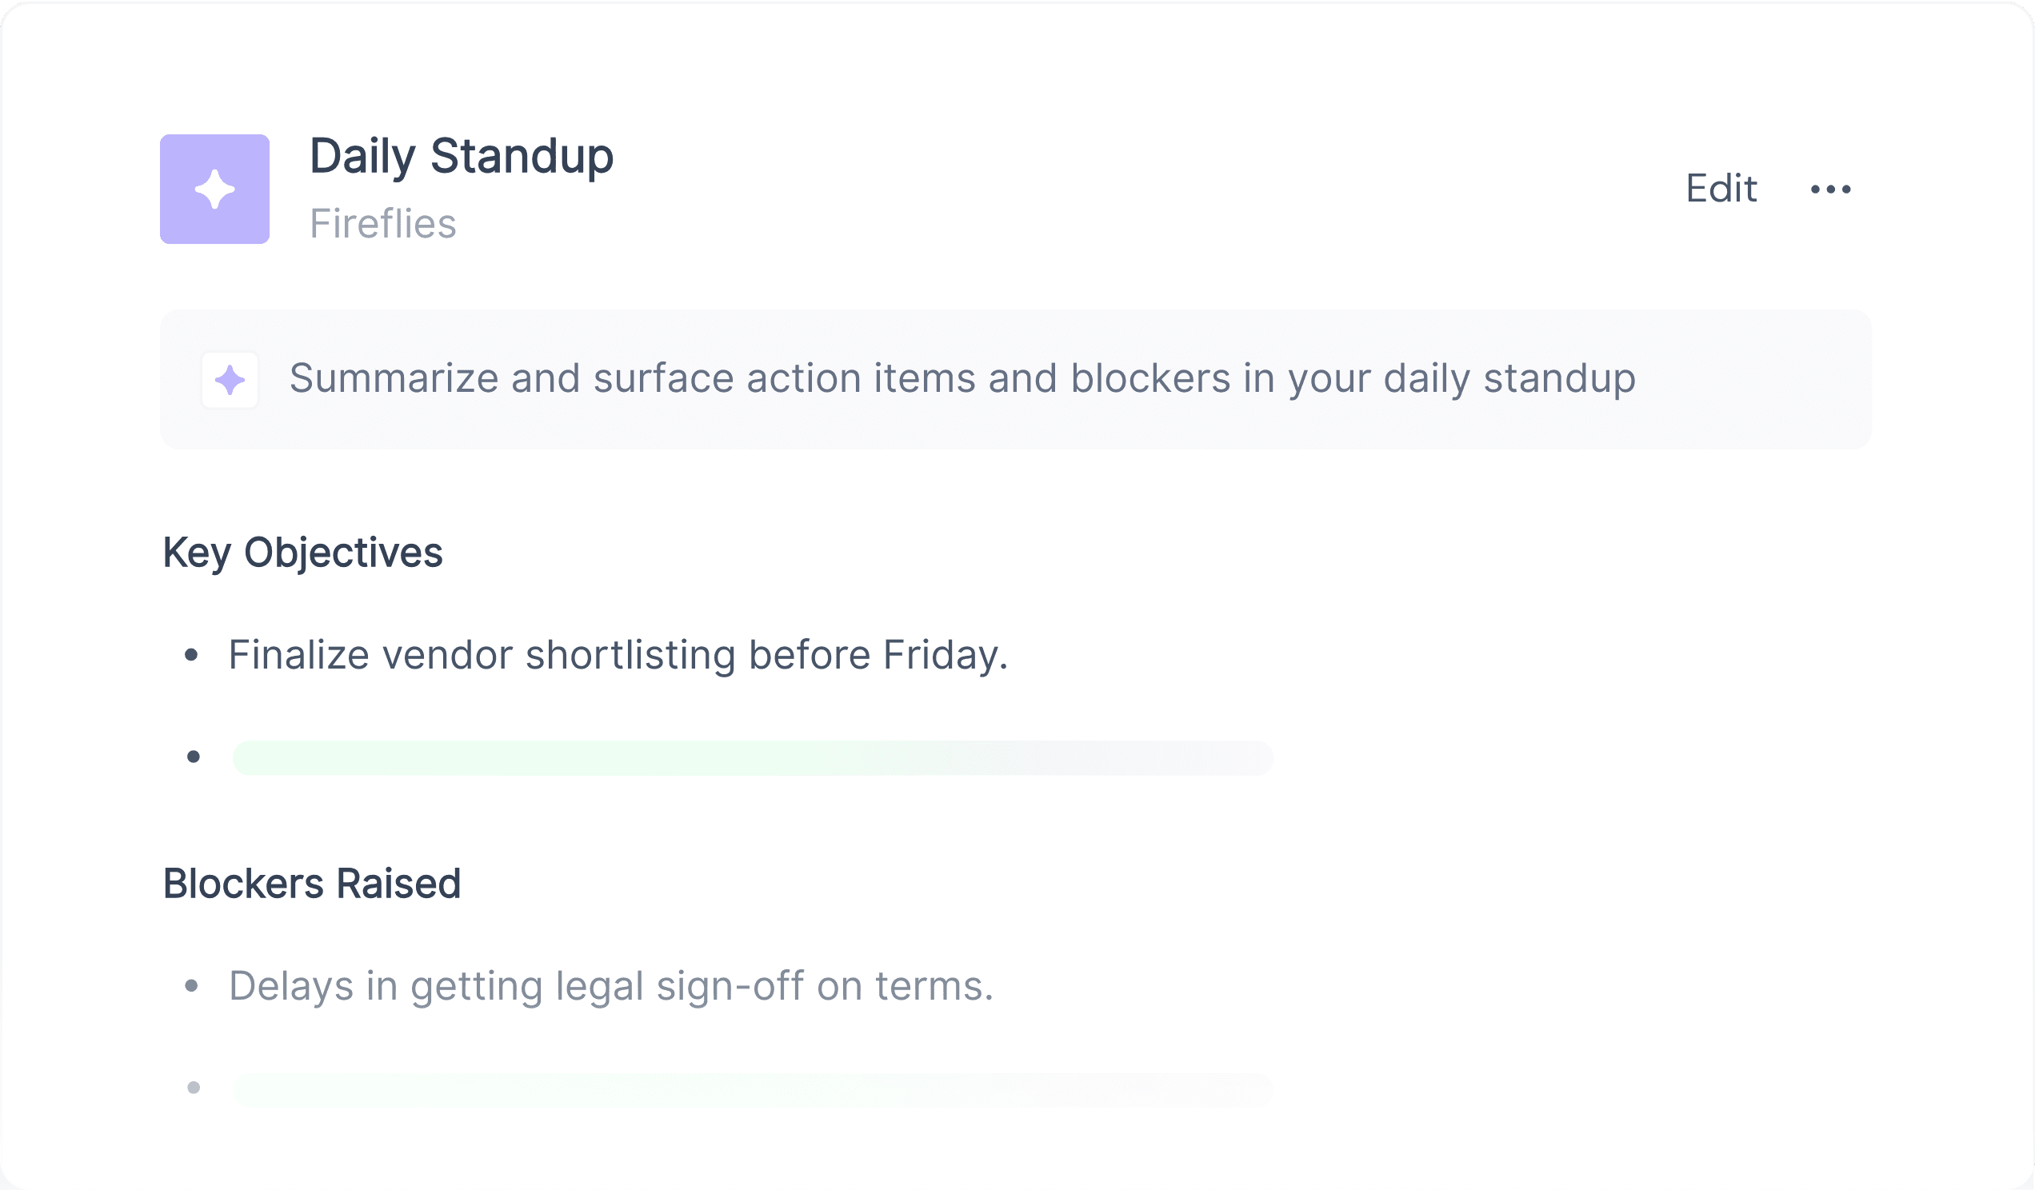The height and width of the screenshot is (1190, 2035).
Task: Select the Key Objectives heading
Action: pyautogui.click(x=303, y=554)
